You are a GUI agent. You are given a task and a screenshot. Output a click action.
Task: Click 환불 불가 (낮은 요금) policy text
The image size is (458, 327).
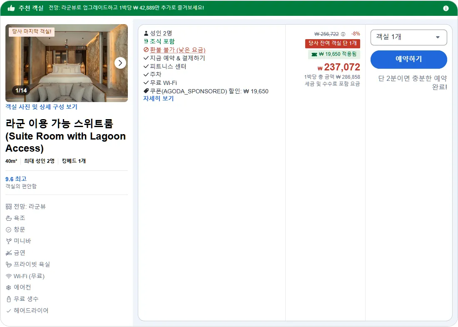click(178, 50)
